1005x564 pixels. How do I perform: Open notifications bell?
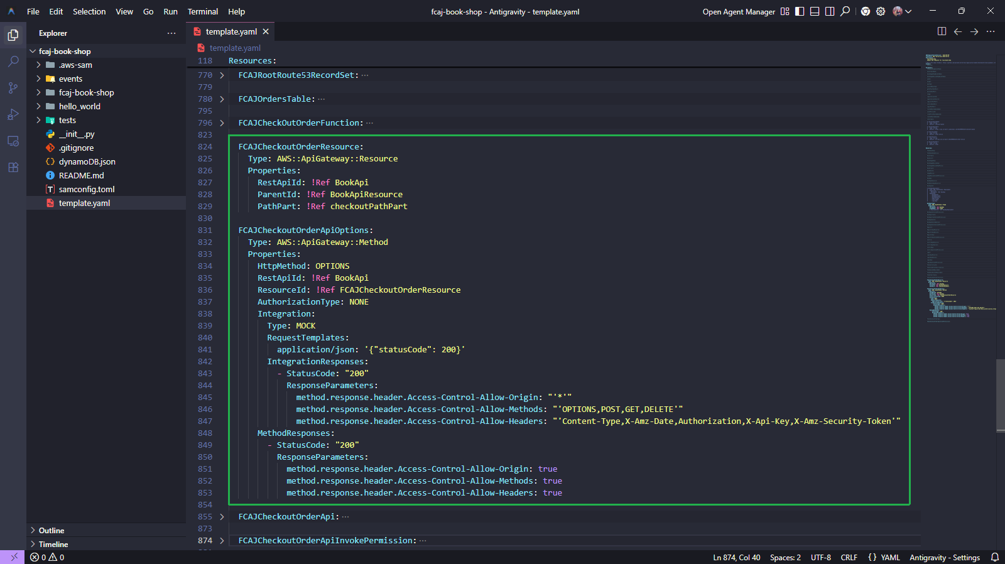coord(995,557)
